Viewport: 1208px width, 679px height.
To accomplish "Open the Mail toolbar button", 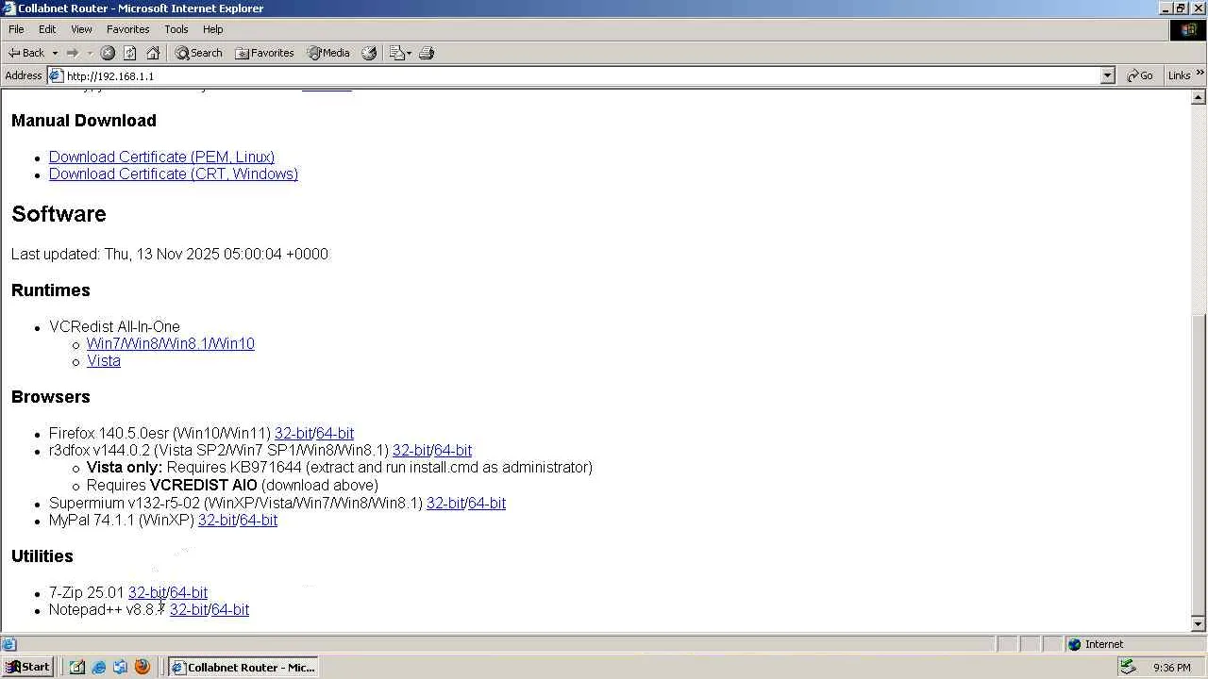I will [400, 53].
